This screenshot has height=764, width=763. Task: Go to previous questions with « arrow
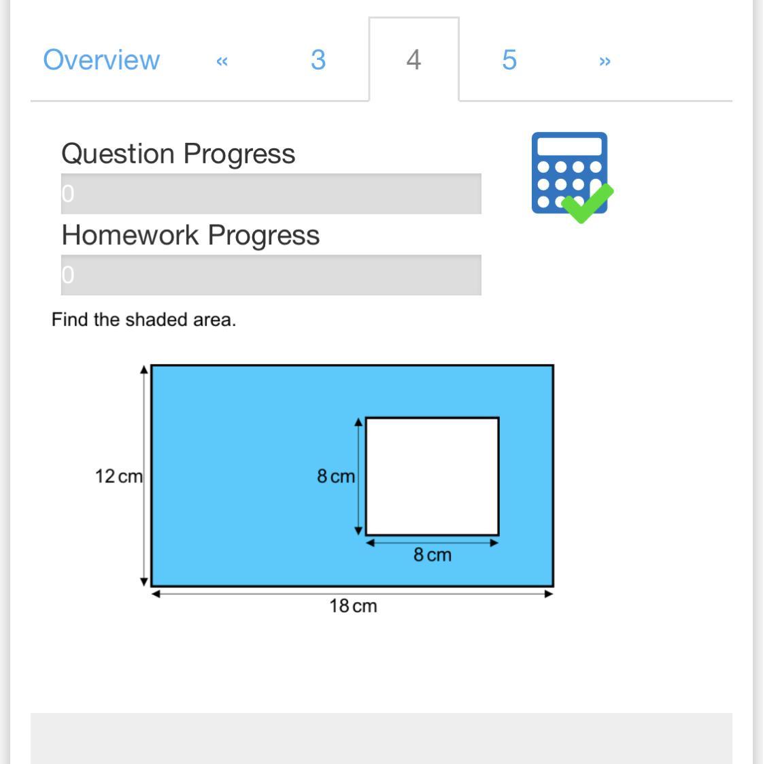pos(222,61)
